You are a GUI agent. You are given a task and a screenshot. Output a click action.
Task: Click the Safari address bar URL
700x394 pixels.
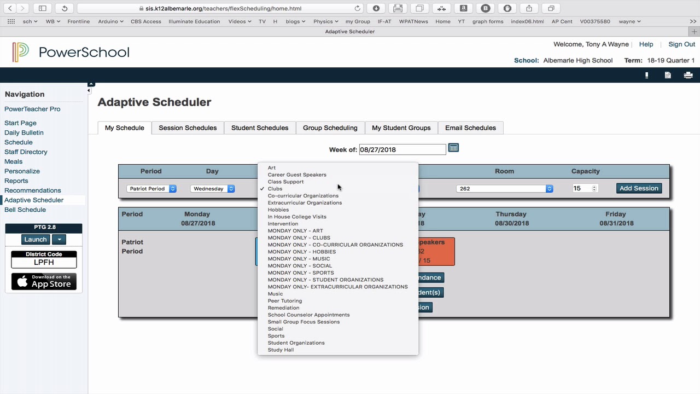coord(220,8)
